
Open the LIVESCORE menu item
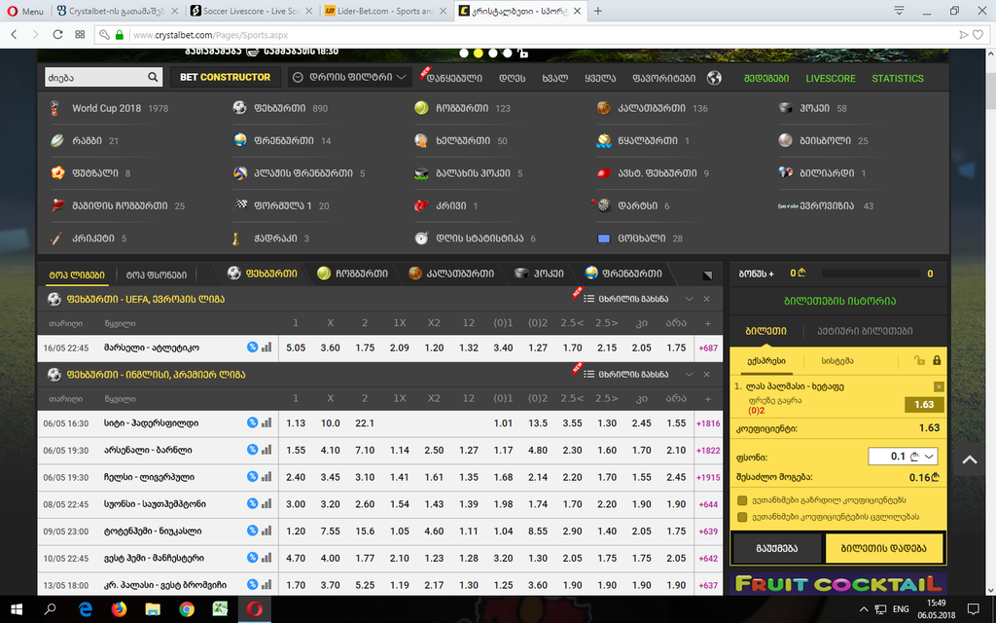(831, 78)
